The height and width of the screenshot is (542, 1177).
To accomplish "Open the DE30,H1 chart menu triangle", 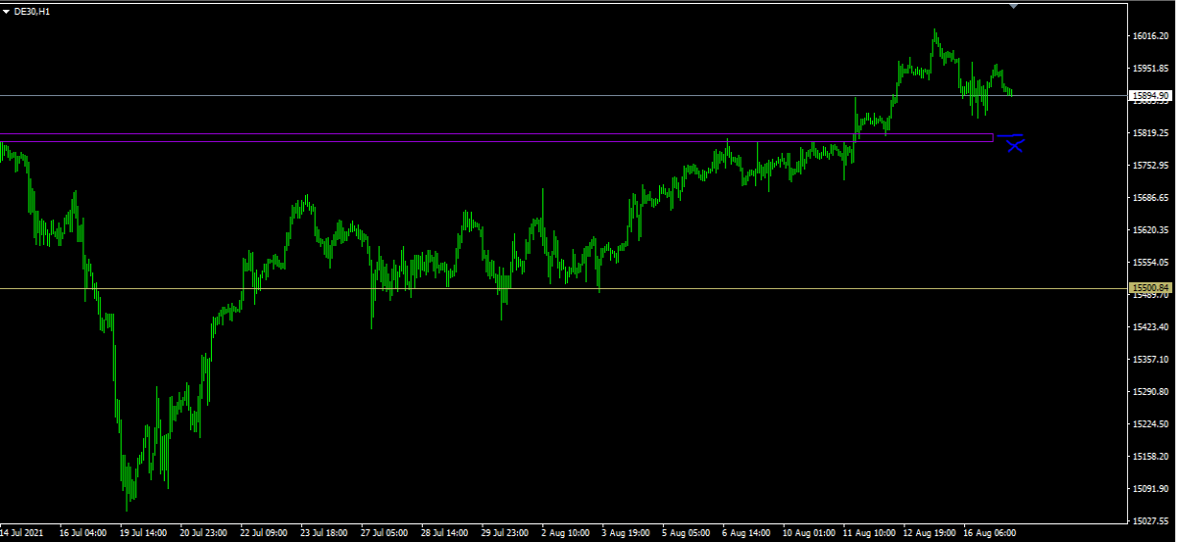I will click(x=6, y=11).
